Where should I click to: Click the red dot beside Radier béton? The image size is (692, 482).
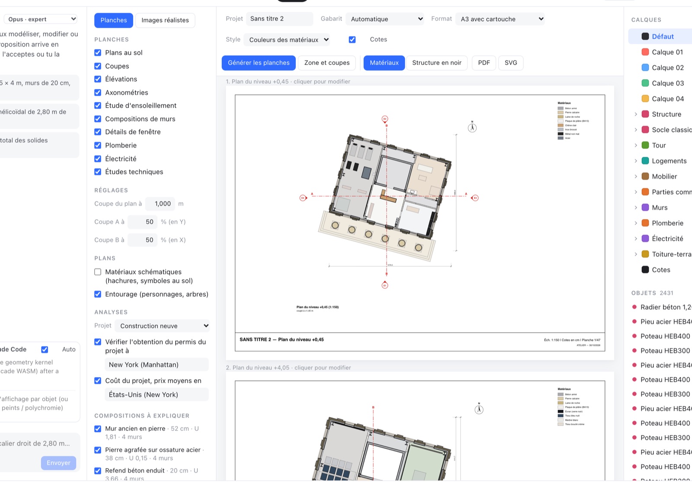[634, 307]
